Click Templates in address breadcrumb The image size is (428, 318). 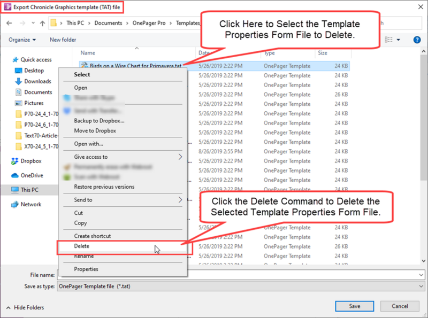point(188,23)
